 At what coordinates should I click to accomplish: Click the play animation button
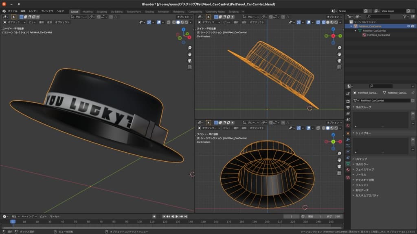(x=177, y=217)
